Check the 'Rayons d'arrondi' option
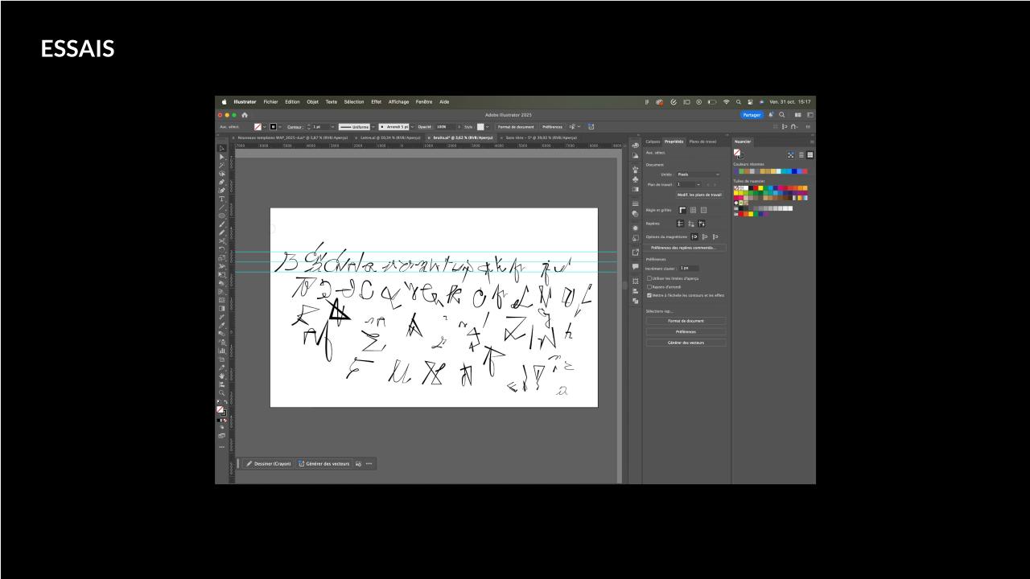Viewport: 1030px width, 579px height. (x=649, y=286)
